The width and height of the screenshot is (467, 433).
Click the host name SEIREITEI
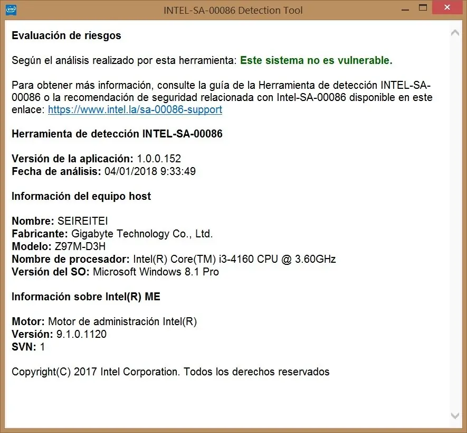point(82,221)
